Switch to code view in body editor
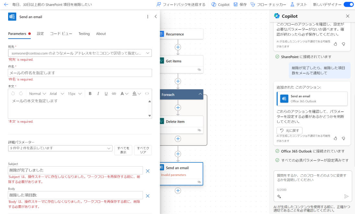355x214 pixels. pyautogui.click(x=147, y=94)
